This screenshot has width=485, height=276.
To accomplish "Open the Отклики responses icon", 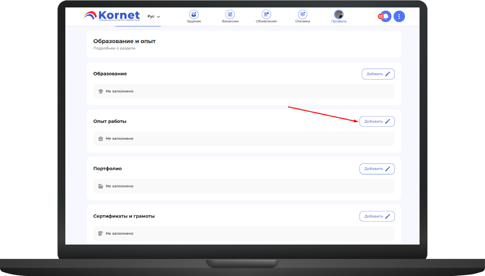I will coord(303,15).
